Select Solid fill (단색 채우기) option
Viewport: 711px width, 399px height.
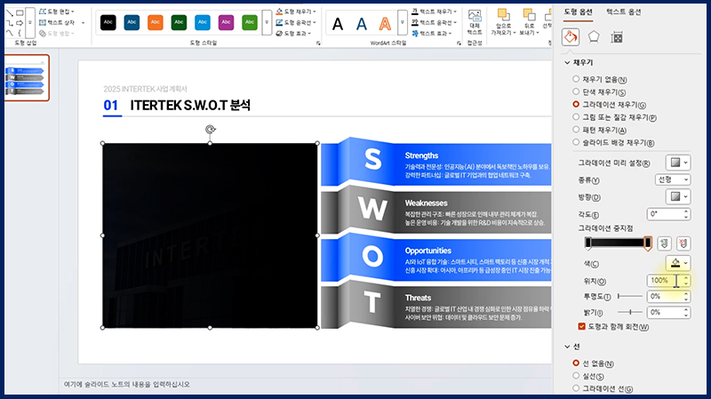pos(576,92)
